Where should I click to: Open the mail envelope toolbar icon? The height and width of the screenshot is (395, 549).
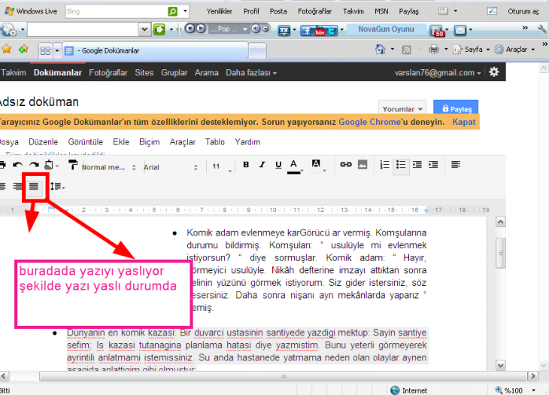click(460, 30)
